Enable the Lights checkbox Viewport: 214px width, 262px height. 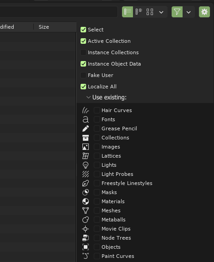(97, 165)
